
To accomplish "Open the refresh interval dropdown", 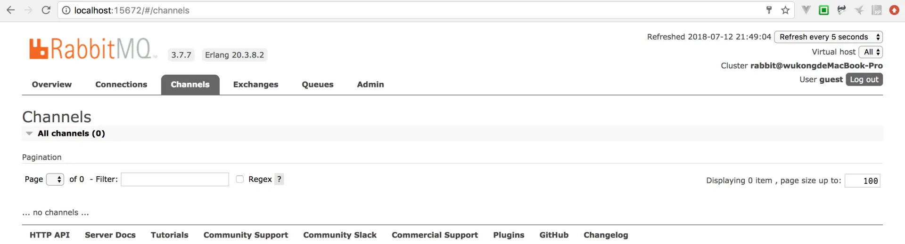I will pyautogui.click(x=828, y=37).
